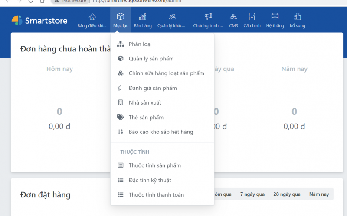347x216 pixels.
Task: Click the Đơn đặt hàng heading
Action: [46, 195]
